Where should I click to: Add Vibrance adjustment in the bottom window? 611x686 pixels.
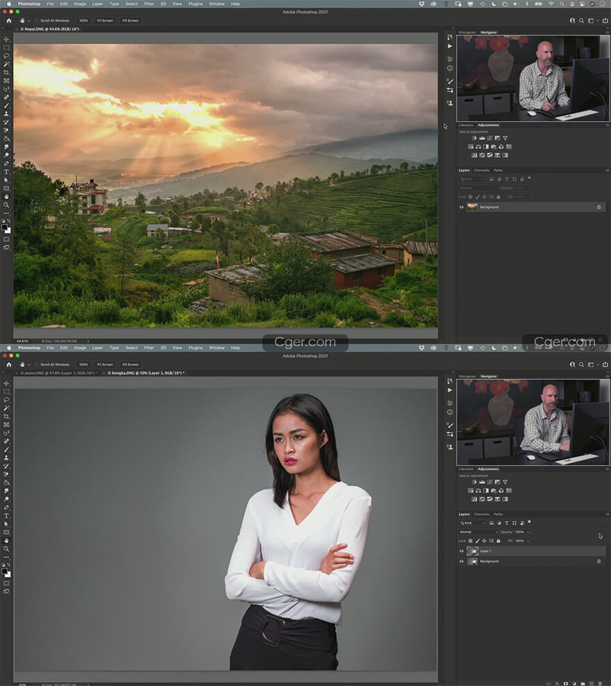point(505,482)
